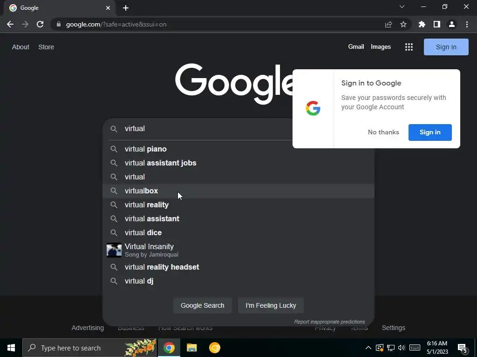This screenshot has height=357, width=477.
Task: Click Report inappropriate predictions
Action: point(329,322)
